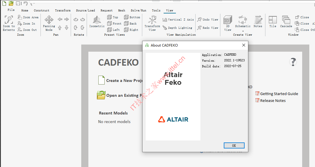The image size is (315, 167).
Task: Toggle Depth Lighting option
Action: (177, 28)
